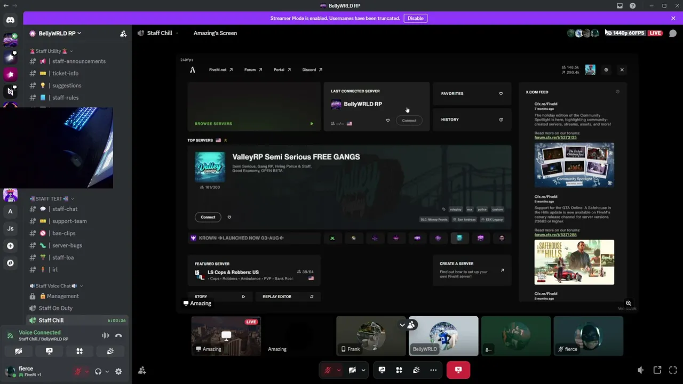The width and height of the screenshot is (683, 384).
Task: Collapse the Staff Utility category
Action: [51, 51]
